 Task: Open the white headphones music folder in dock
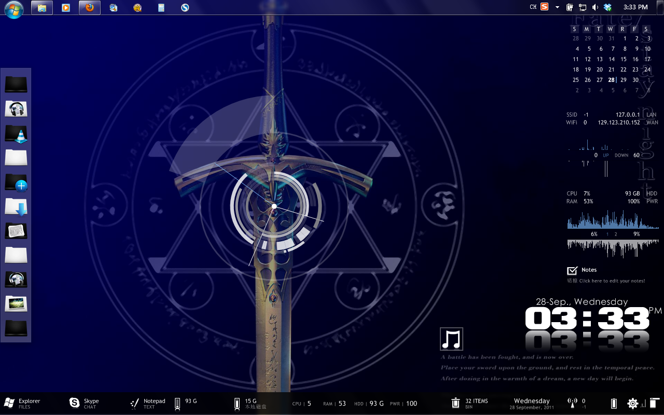16,109
